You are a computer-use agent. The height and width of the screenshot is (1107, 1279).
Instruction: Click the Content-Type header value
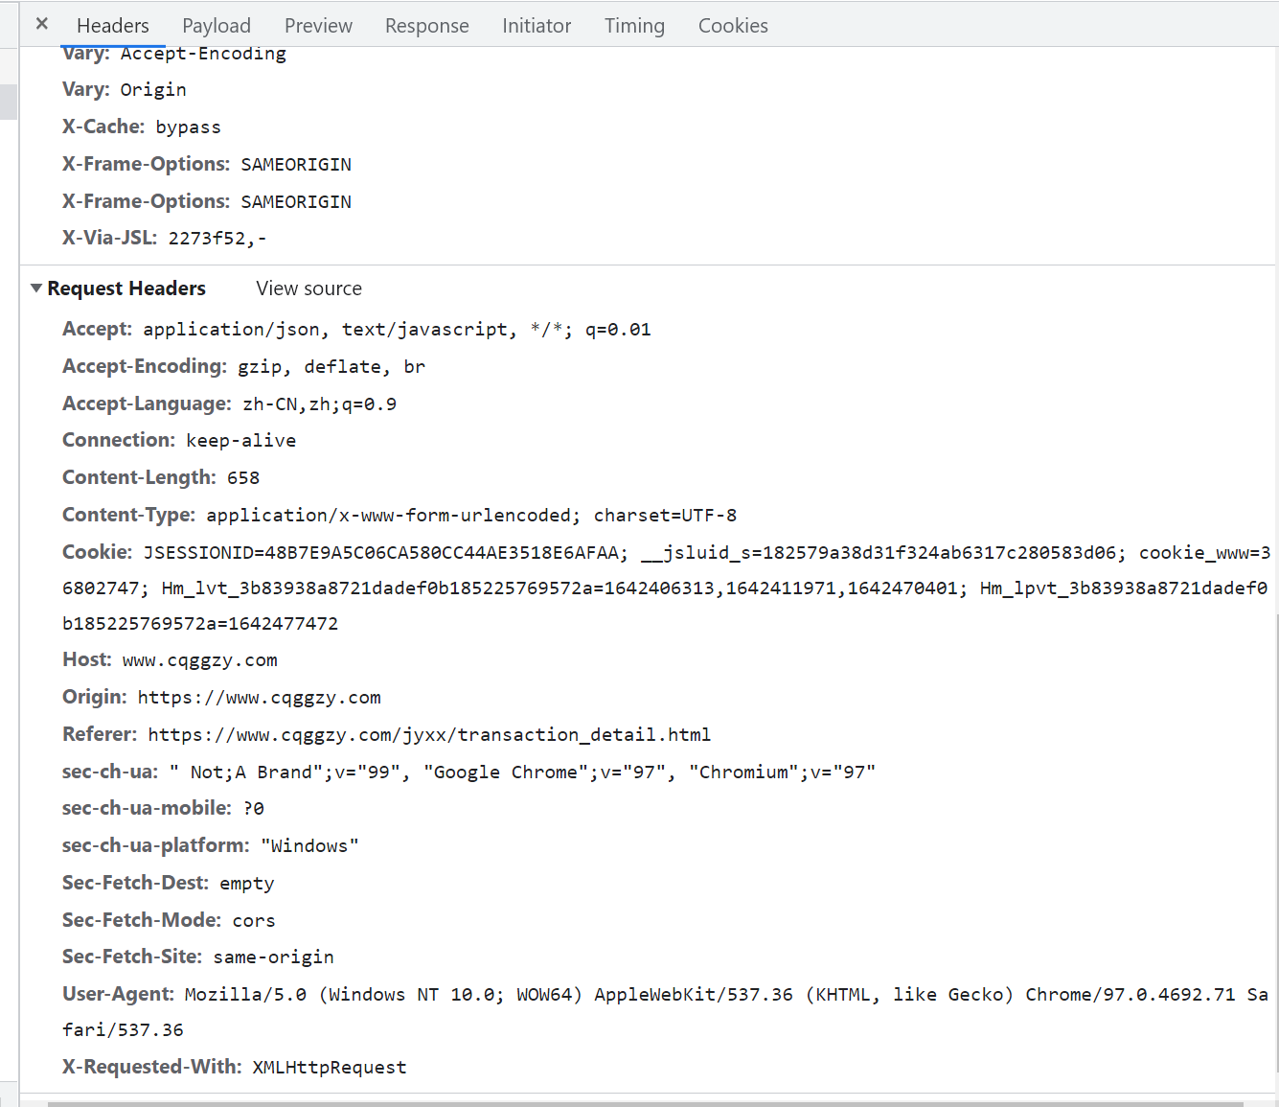(x=470, y=516)
